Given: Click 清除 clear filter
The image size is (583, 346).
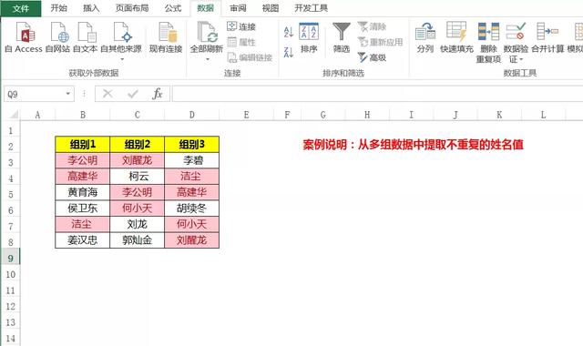Looking at the screenshot, I should pyautogui.click(x=372, y=26).
